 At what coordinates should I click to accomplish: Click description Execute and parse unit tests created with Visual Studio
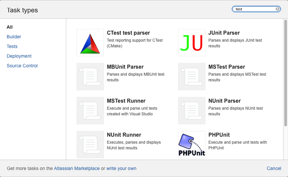point(132,111)
